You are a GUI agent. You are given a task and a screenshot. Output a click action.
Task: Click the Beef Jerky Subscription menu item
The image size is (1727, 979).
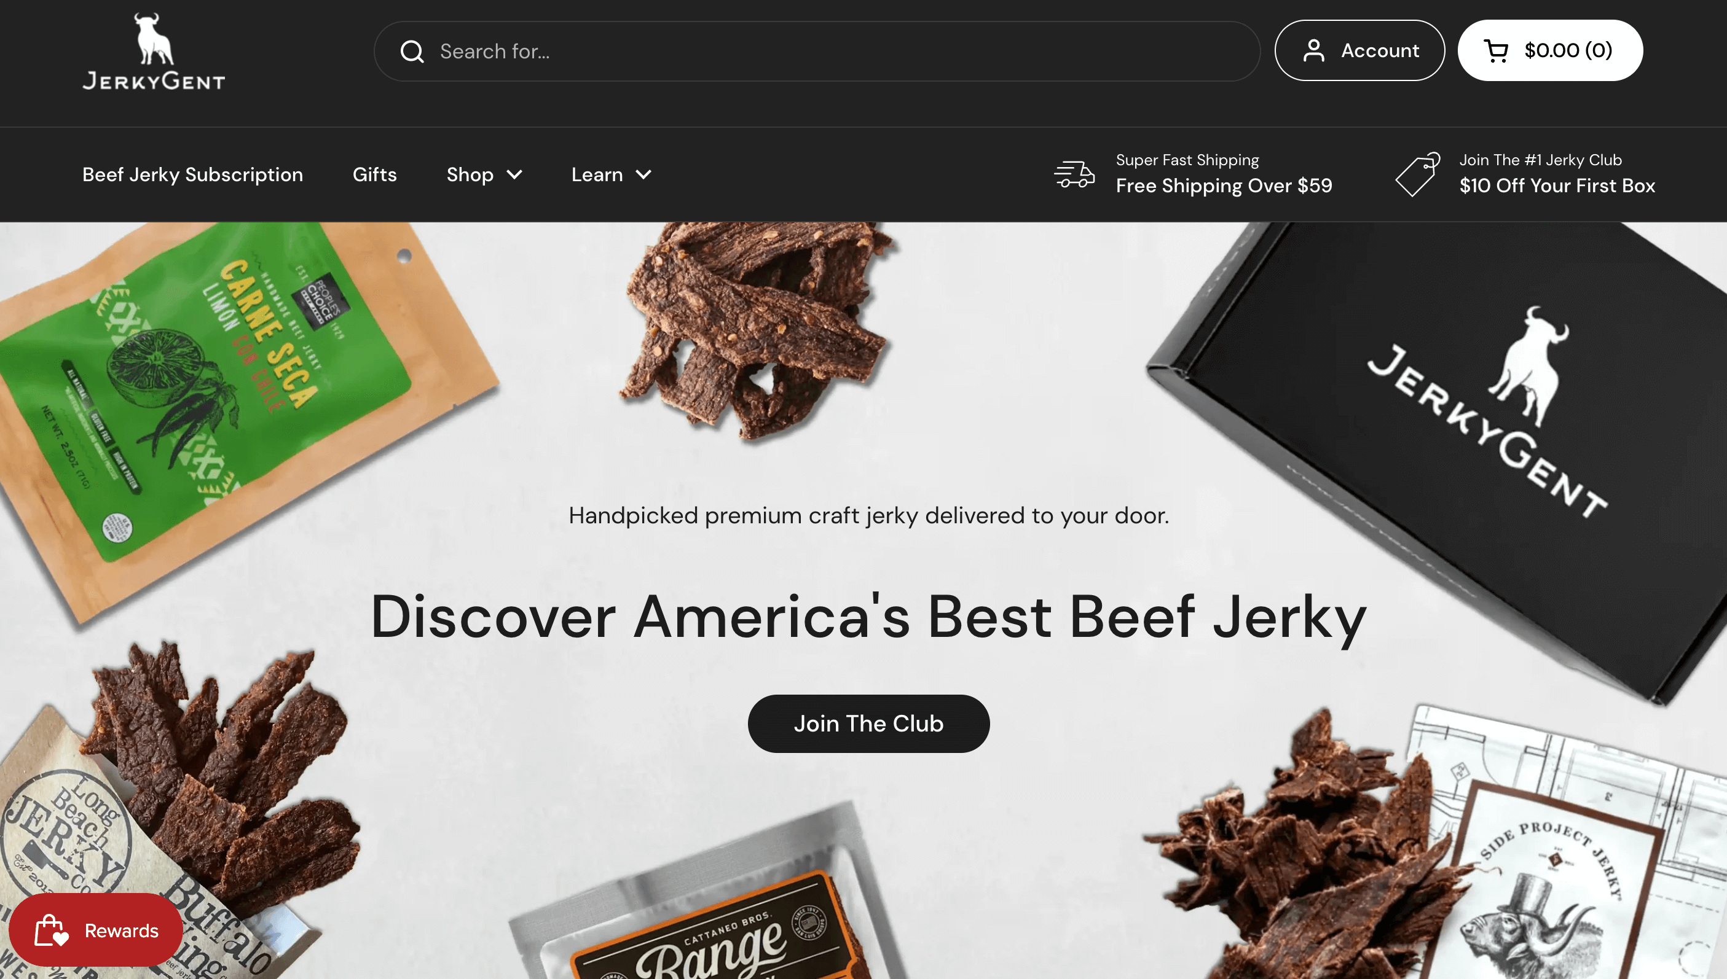tap(192, 174)
